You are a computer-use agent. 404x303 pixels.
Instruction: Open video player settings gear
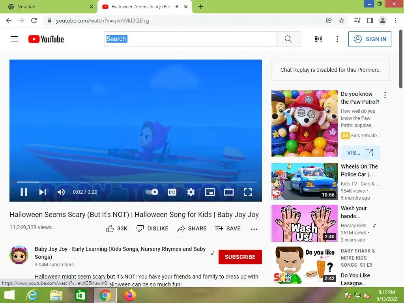coord(191,192)
